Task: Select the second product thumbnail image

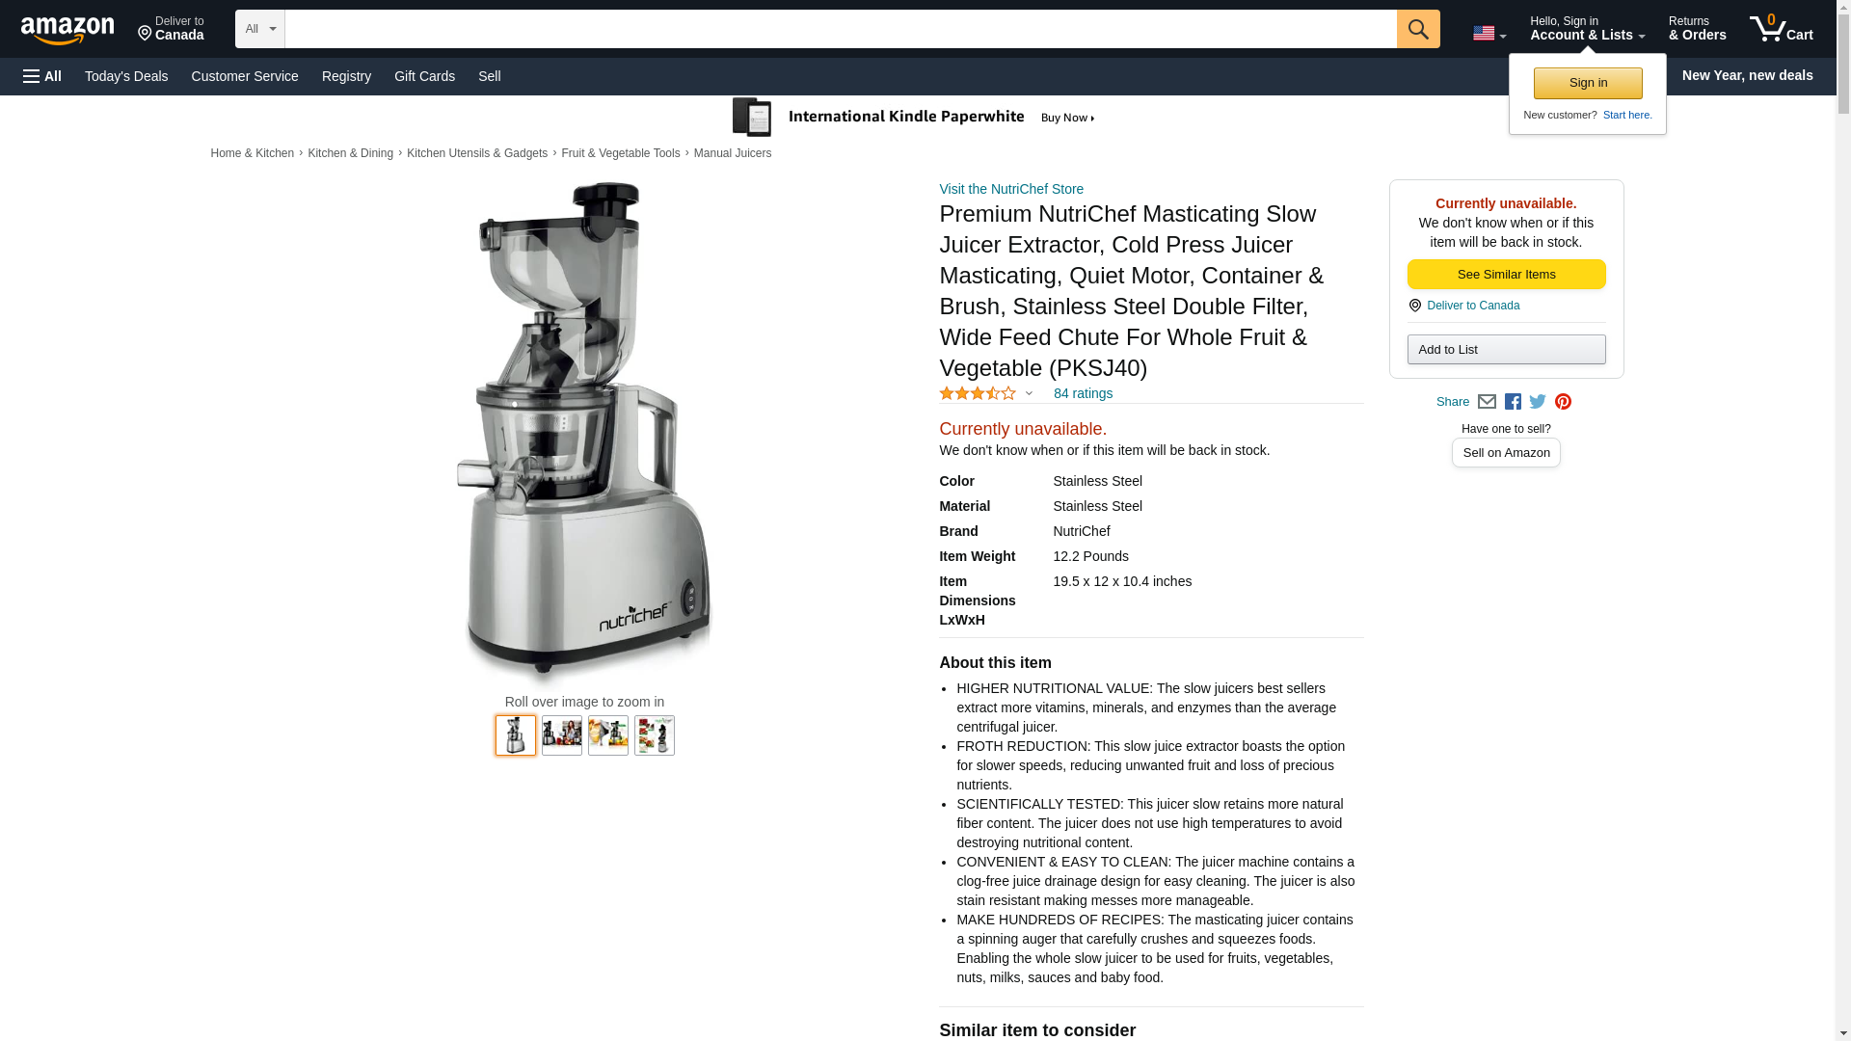Action: pyautogui.click(x=562, y=735)
